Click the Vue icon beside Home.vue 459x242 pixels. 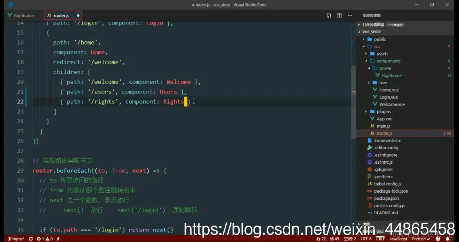click(375, 90)
